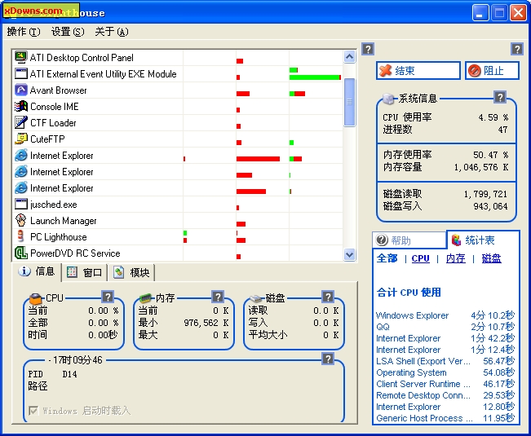This screenshot has width=531, height=436.
Task: Select Generic Host Process in usage list
Action: [424, 418]
